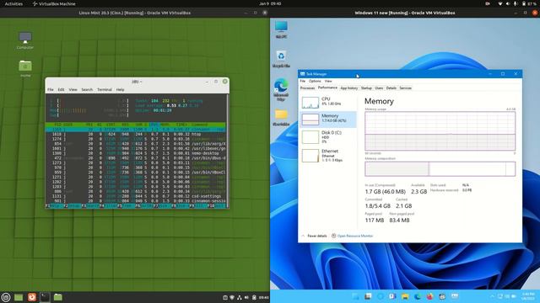The height and width of the screenshot is (303, 540).
Task: Open terminal File menu
Action: (x=51, y=90)
